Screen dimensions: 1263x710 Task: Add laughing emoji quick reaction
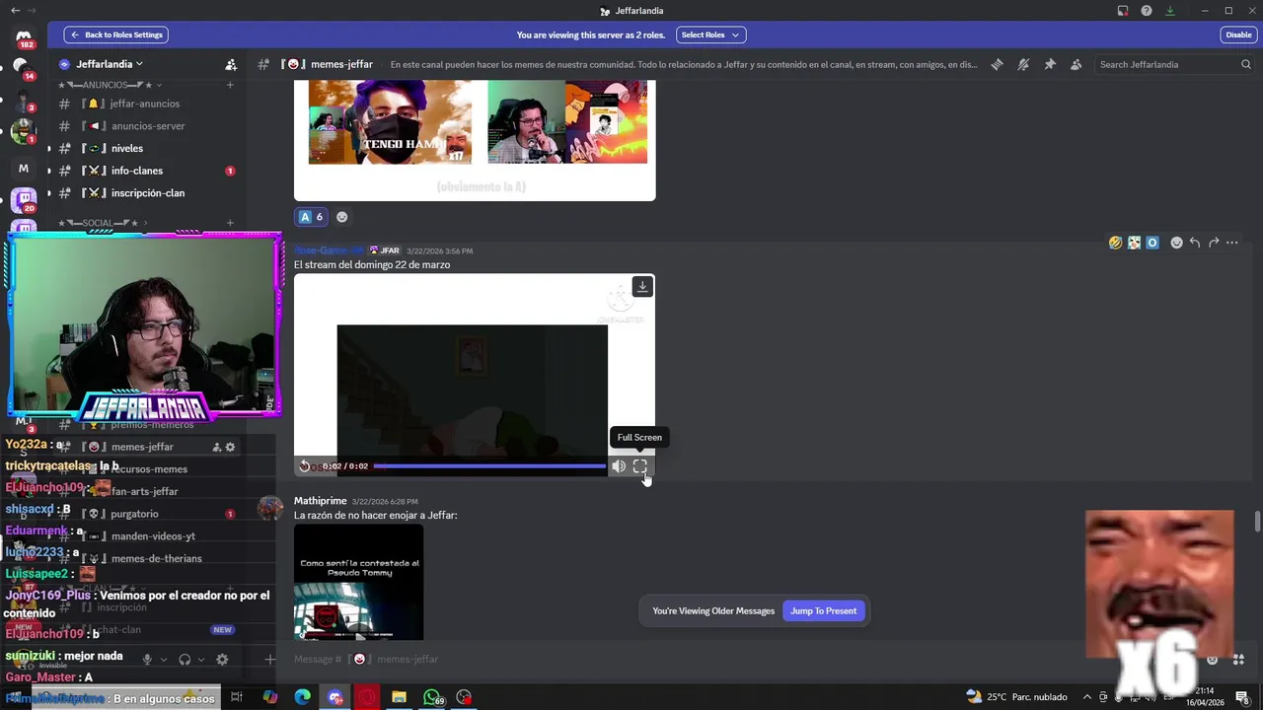click(1115, 243)
